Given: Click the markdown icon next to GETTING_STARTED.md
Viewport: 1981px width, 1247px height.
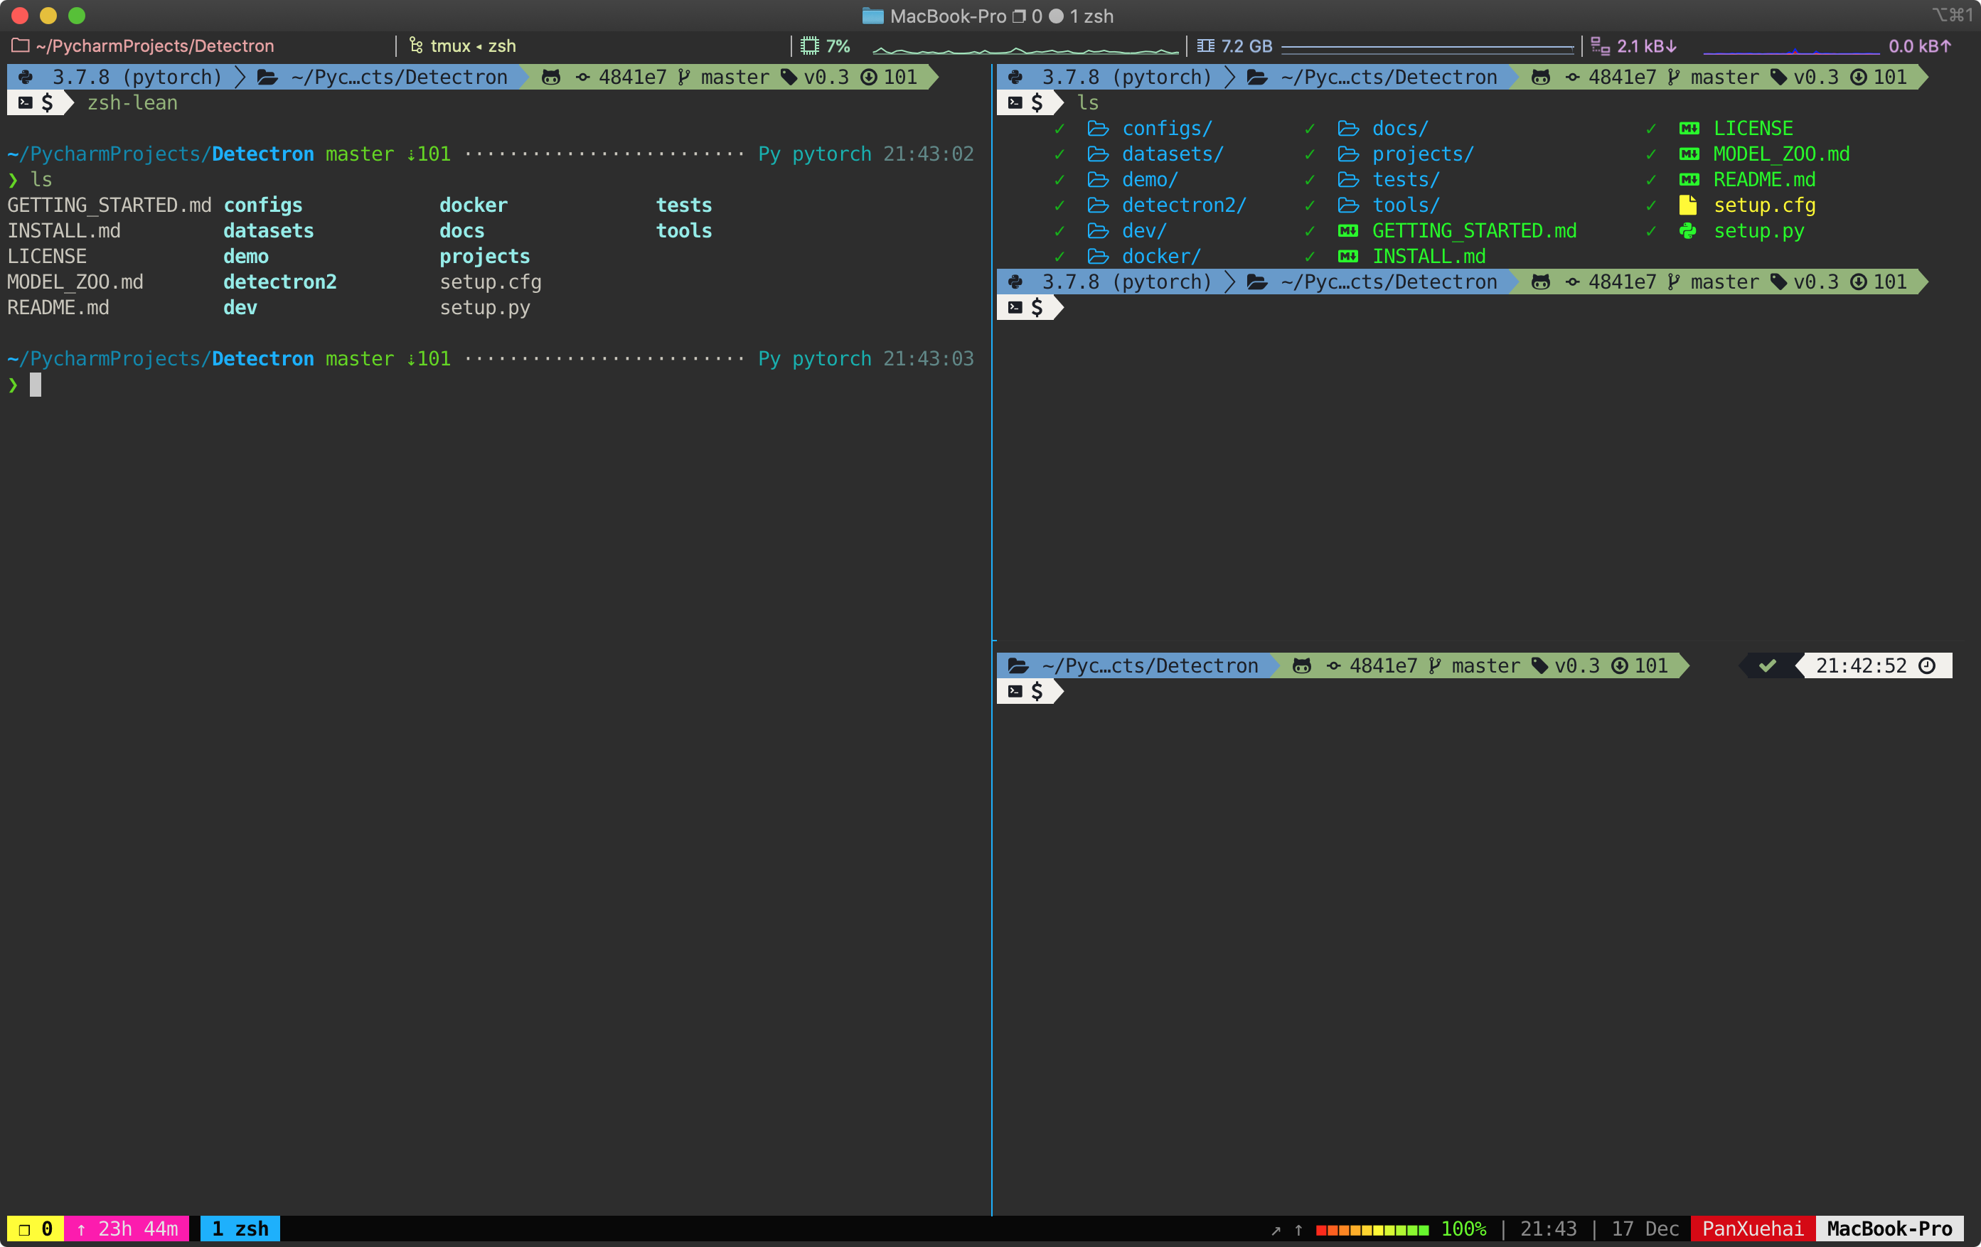Looking at the screenshot, I should [x=1347, y=230].
